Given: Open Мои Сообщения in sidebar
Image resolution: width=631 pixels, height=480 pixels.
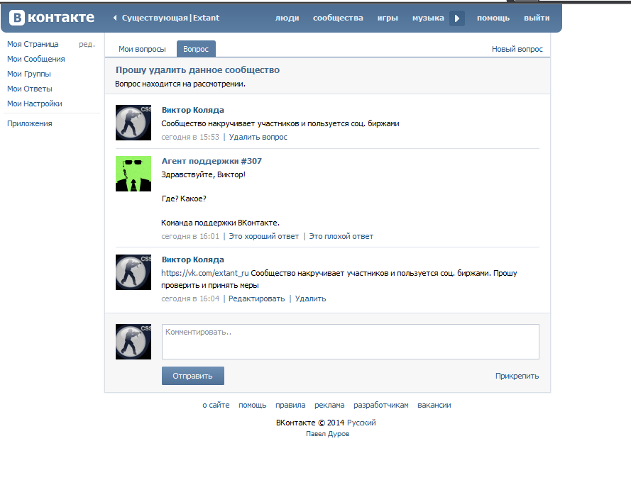Looking at the screenshot, I should tap(35, 59).
